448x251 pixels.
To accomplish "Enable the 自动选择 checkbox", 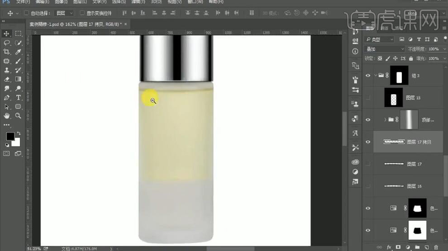I will click(x=26, y=13).
